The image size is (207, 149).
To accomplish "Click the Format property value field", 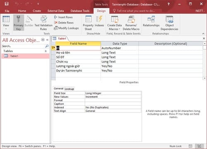I will point(113,100).
